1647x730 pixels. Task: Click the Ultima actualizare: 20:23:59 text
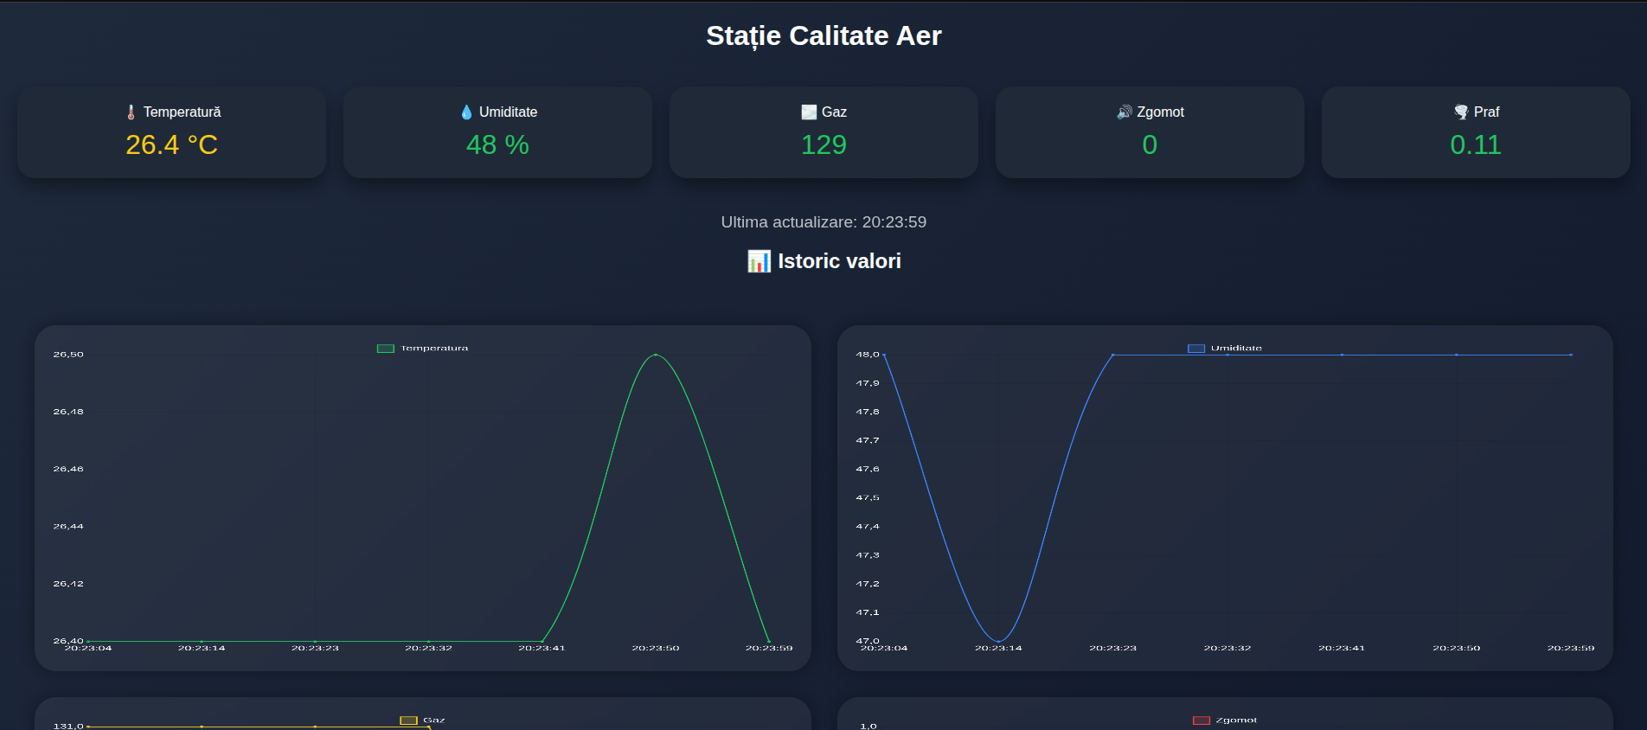point(823,222)
